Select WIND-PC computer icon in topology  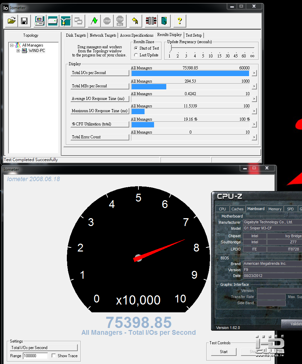[x=24, y=51]
